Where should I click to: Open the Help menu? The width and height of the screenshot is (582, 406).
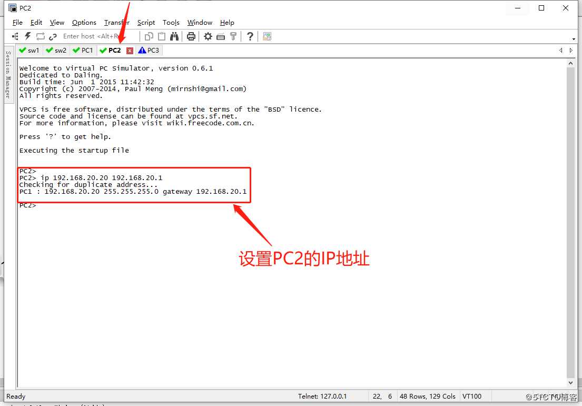point(227,23)
